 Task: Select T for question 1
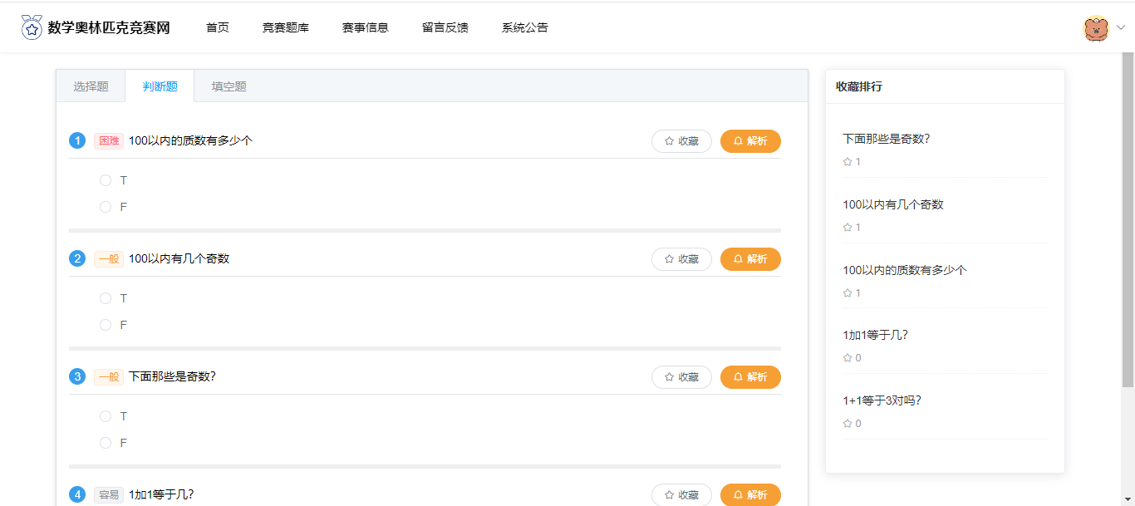coord(106,180)
